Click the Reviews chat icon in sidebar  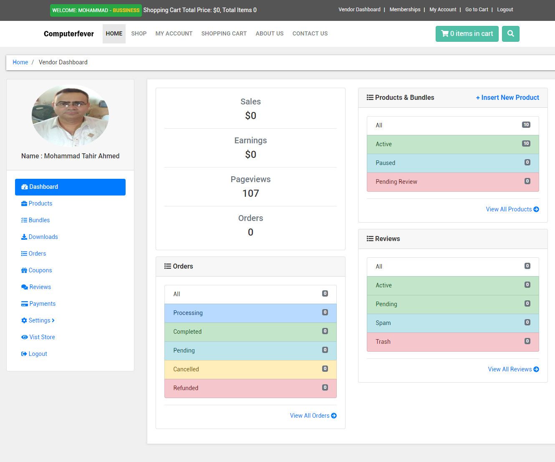(25, 287)
